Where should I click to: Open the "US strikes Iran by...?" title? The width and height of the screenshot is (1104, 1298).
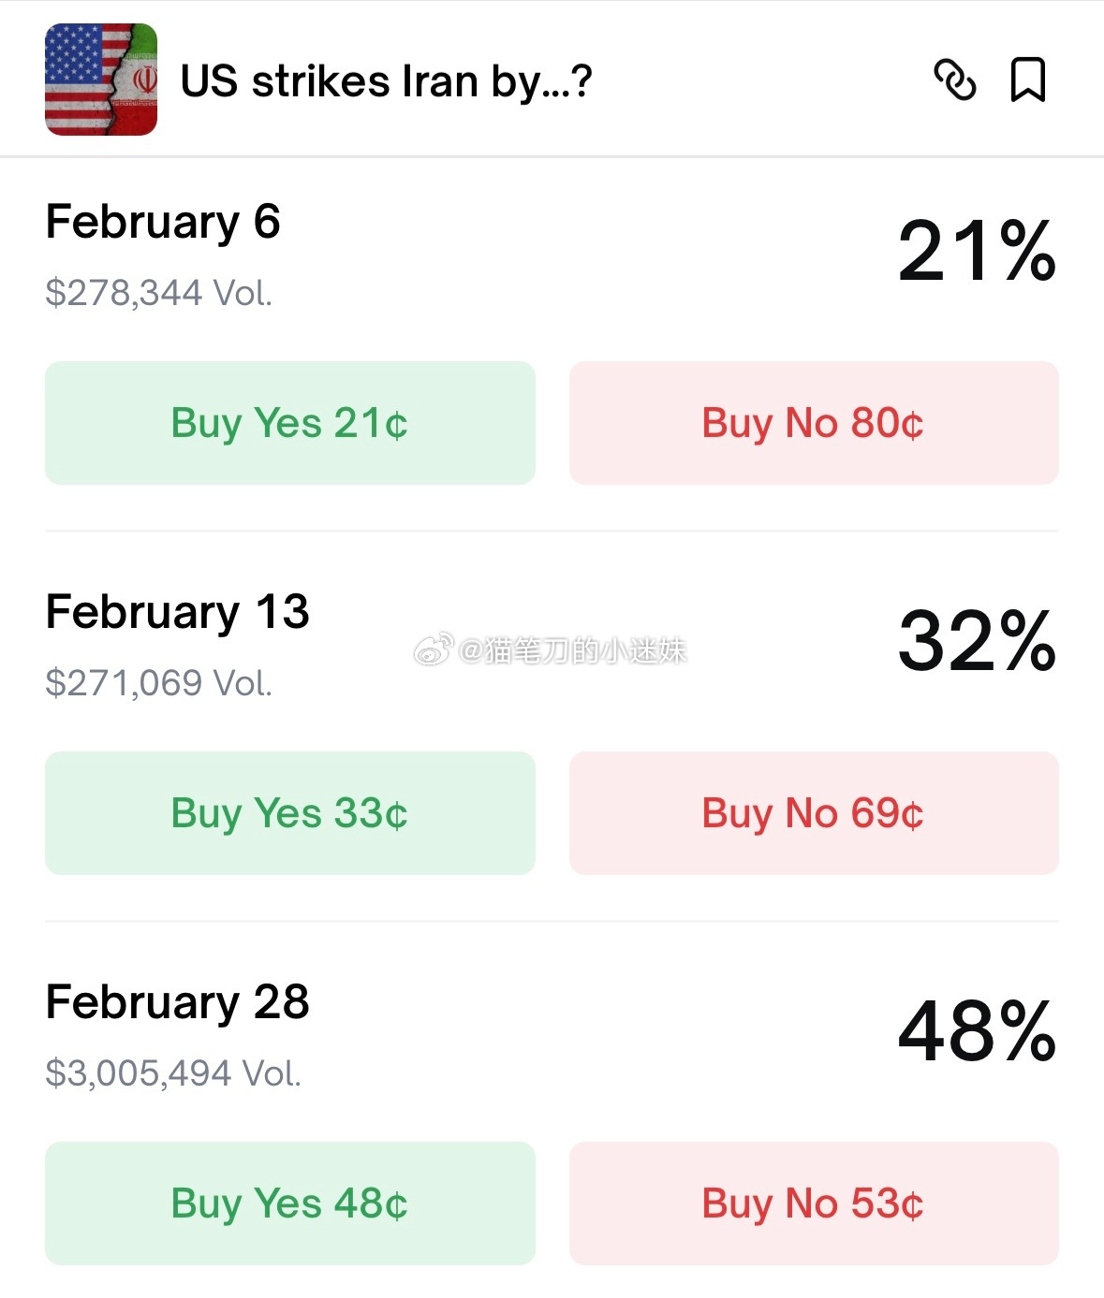point(386,81)
